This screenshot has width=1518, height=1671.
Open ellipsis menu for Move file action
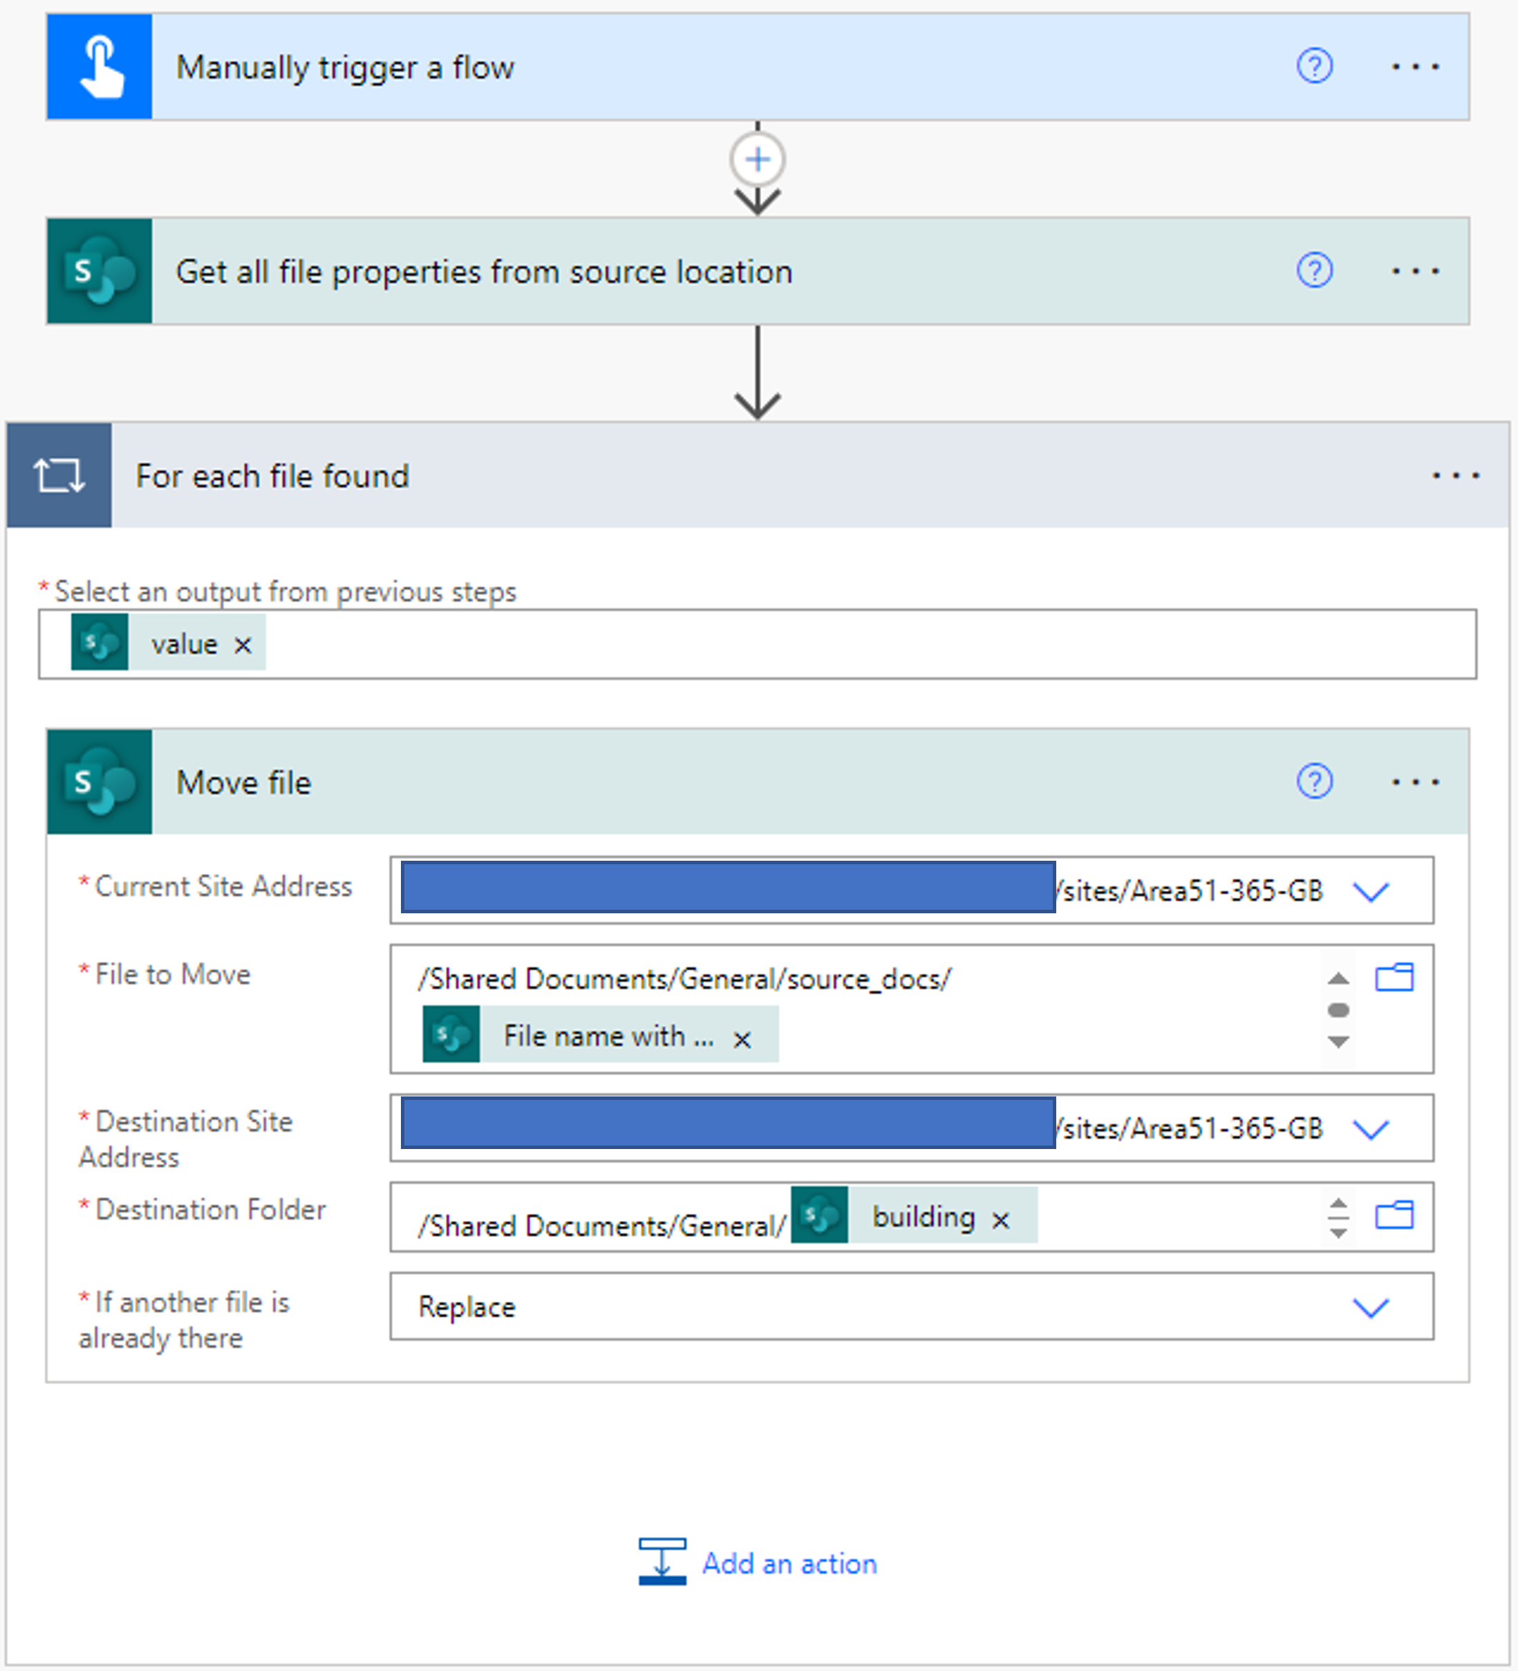[1414, 782]
